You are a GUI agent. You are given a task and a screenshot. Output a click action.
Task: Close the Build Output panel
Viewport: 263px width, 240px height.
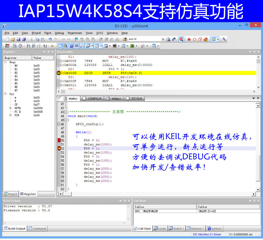(129, 201)
